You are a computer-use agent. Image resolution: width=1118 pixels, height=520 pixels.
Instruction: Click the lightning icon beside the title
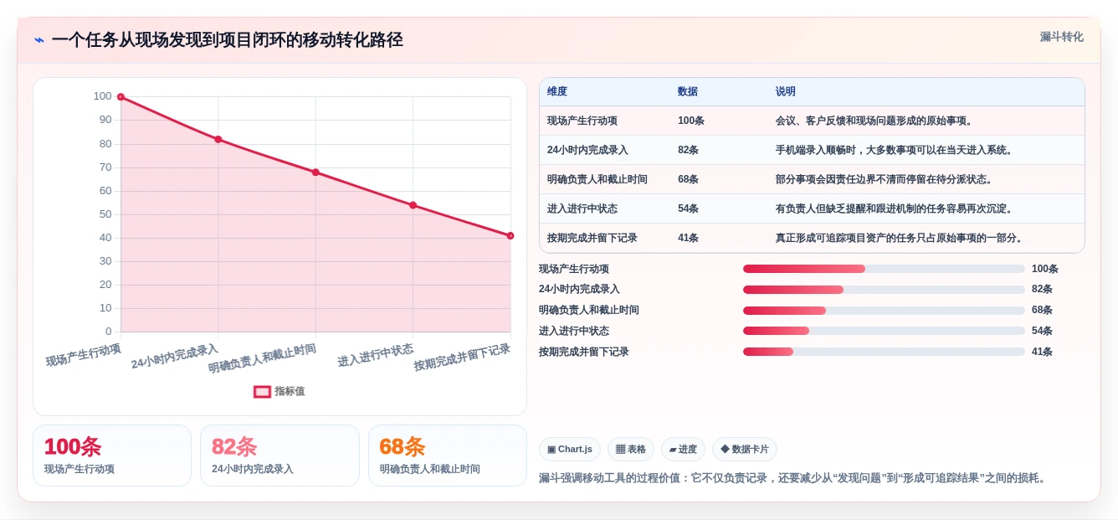click(39, 40)
